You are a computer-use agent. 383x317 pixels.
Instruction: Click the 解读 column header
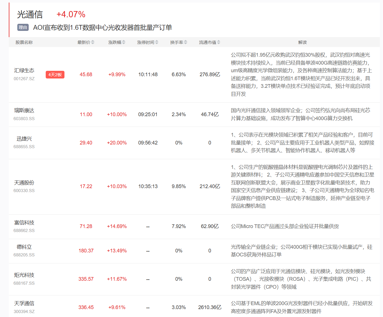pyautogui.click(x=302, y=42)
